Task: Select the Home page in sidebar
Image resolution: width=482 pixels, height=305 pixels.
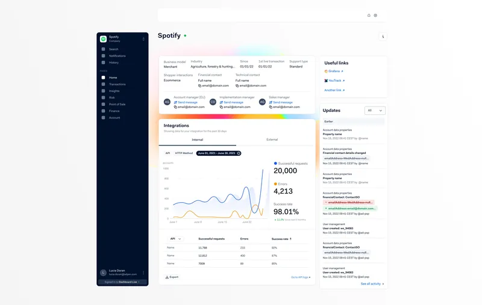Action: pyautogui.click(x=113, y=78)
